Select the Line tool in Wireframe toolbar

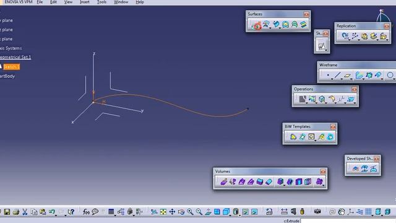coord(337,75)
